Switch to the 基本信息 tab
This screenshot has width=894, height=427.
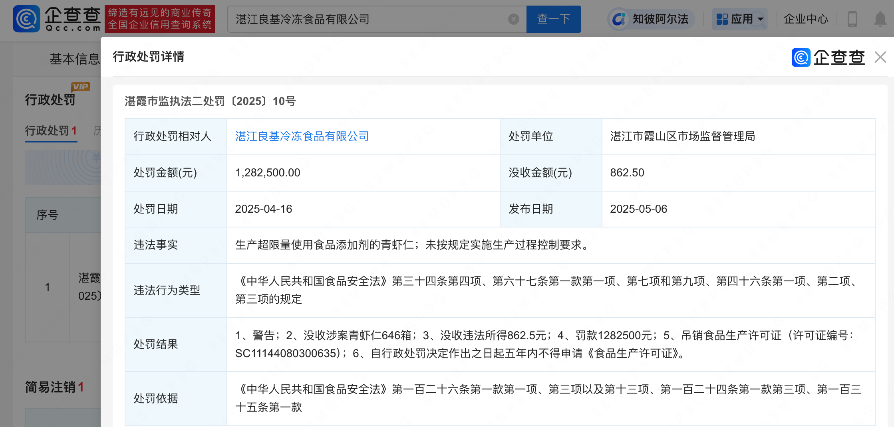point(74,59)
